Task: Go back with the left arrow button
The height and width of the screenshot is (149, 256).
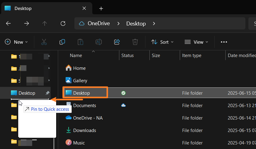Action: tap(8, 23)
